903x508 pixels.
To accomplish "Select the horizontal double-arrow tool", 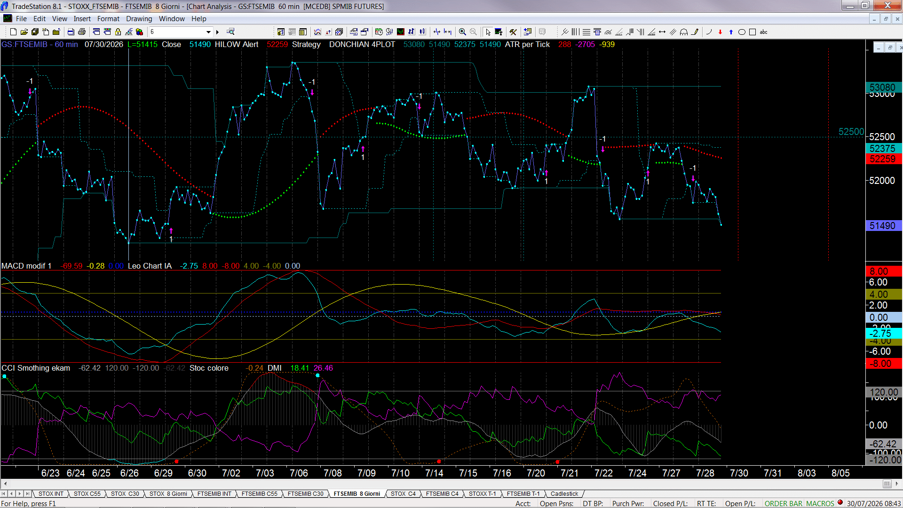I will click(x=662, y=32).
